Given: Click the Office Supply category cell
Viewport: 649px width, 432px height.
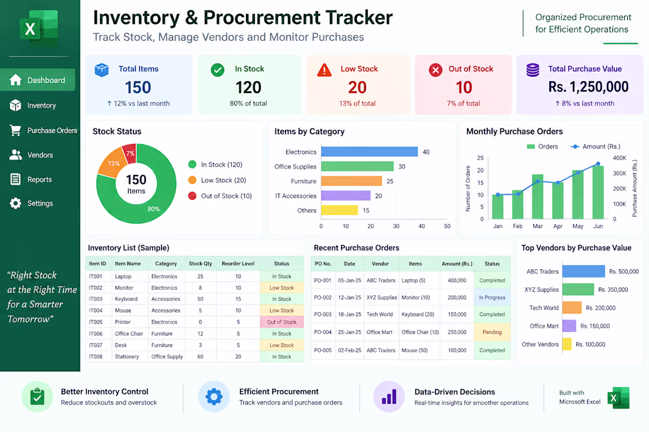Looking at the screenshot, I should click(x=167, y=357).
